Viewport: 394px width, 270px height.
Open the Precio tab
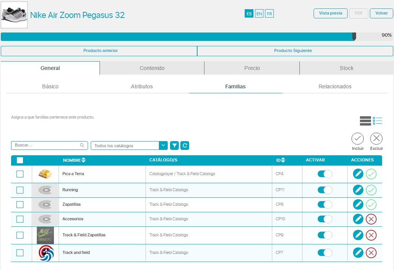click(x=252, y=68)
